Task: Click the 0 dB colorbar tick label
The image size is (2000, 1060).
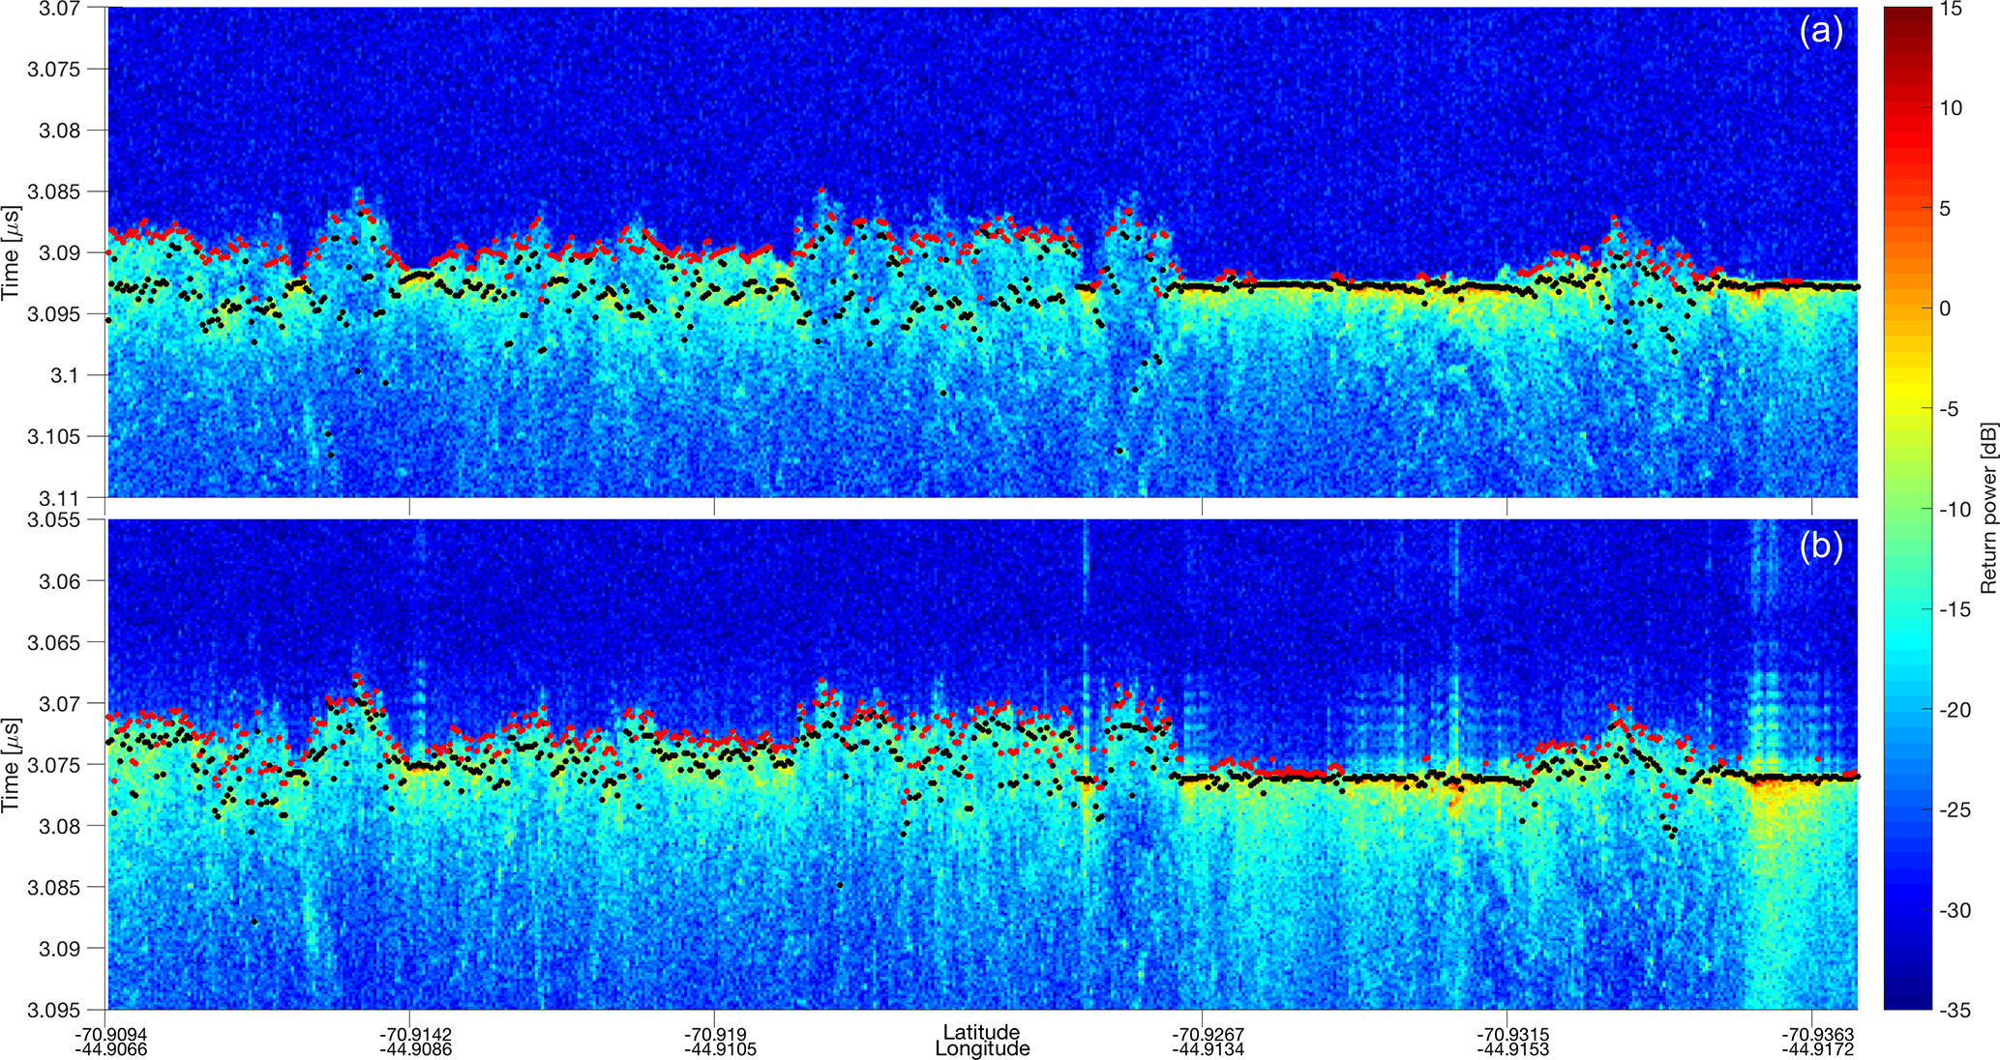Action: coord(1945,309)
